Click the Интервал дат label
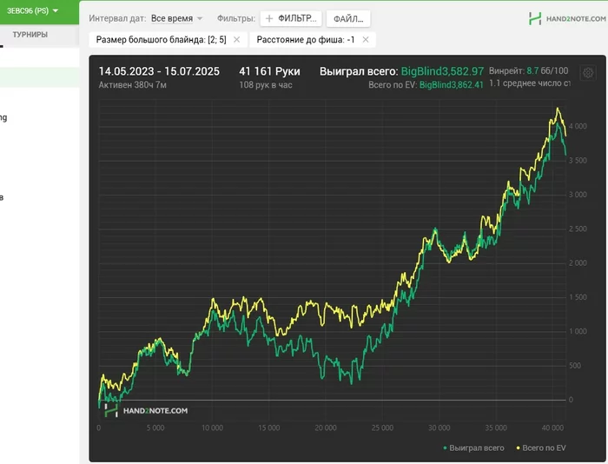The width and height of the screenshot is (608, 464). (117, 18)
